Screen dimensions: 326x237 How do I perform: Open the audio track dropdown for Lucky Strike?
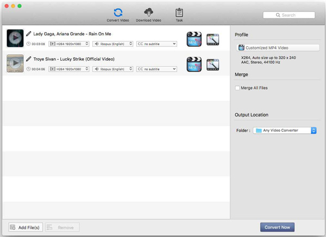(112, 69)
